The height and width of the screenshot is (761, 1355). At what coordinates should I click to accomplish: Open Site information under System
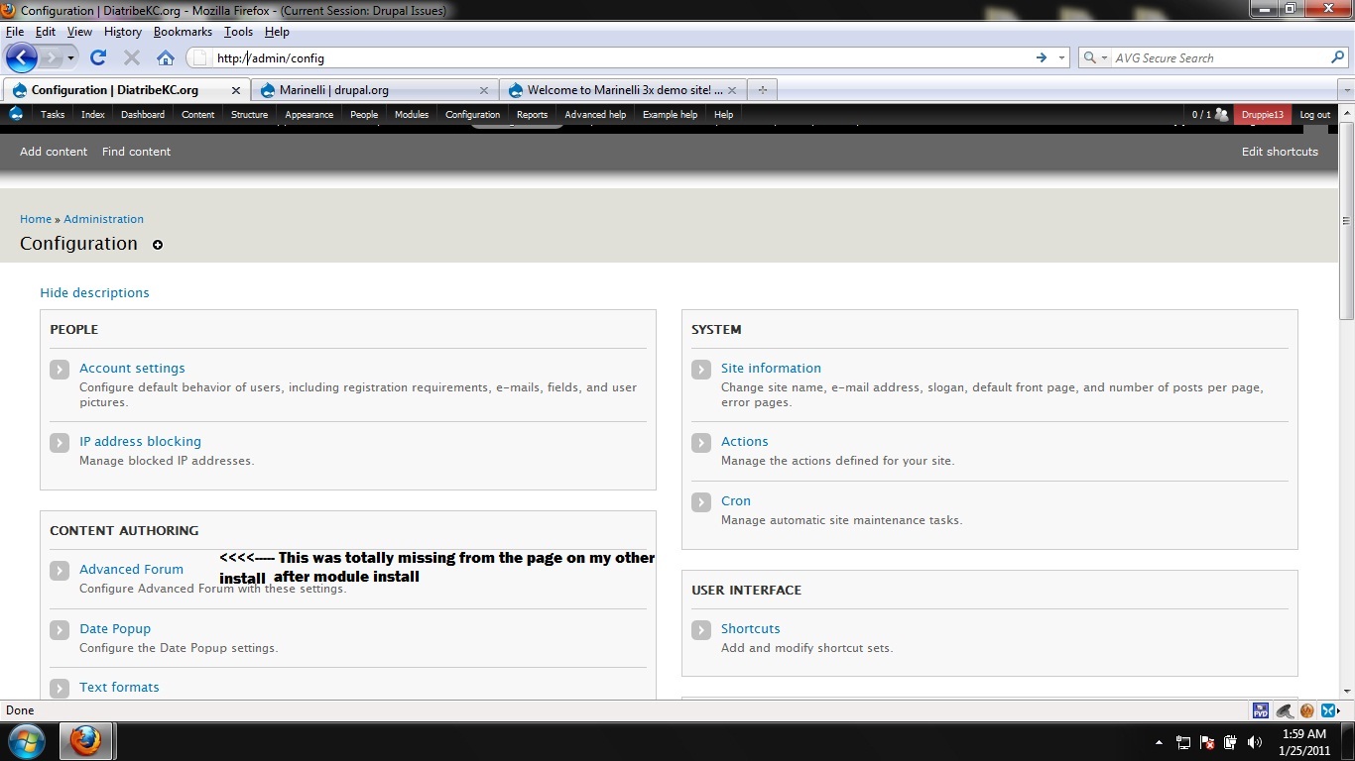click(x=771, y=368)
